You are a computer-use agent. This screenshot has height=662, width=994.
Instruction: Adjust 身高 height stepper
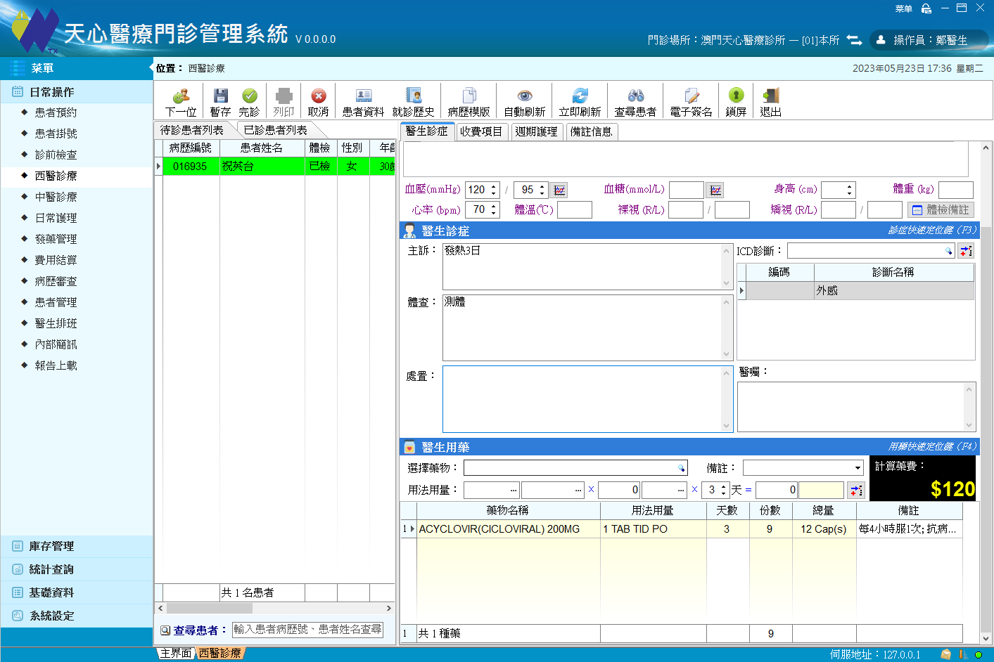pyautogui.click(x=850, y=190)
